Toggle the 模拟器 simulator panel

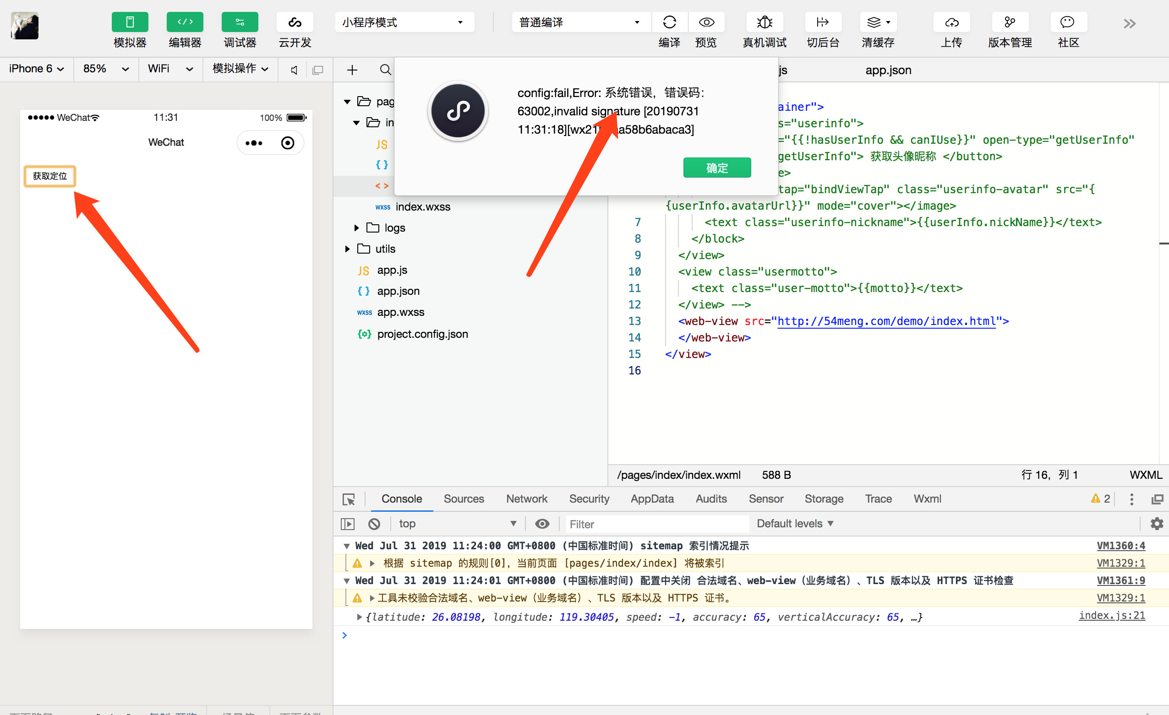click(x=130, y=22)
